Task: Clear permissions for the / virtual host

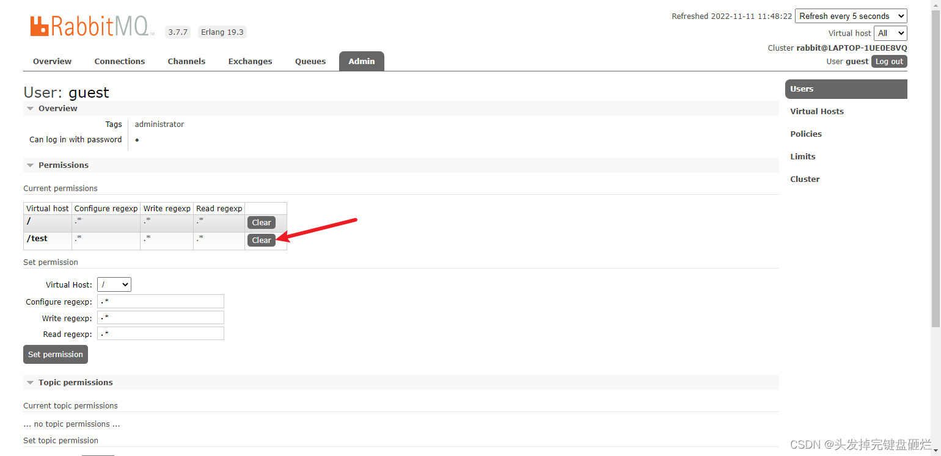Action: point(262,223)
